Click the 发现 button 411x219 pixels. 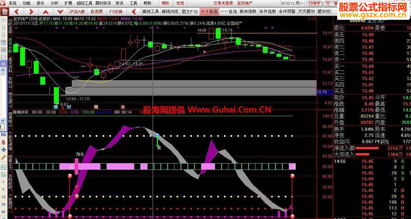(x=180, y=3)
